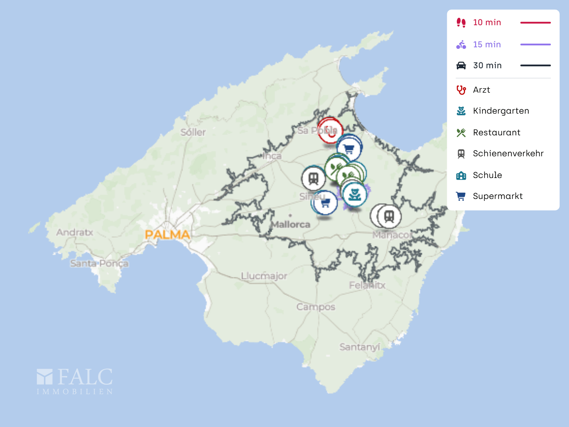The height and width of the screenshot is (427, 569).
Task: Click the school building icon in legend
Action: pyautogui.click(x=461, y=175)
